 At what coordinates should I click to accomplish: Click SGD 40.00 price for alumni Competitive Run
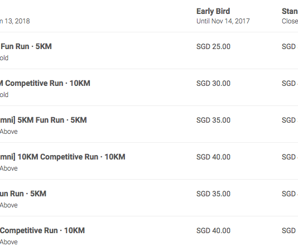pos(213,157)
